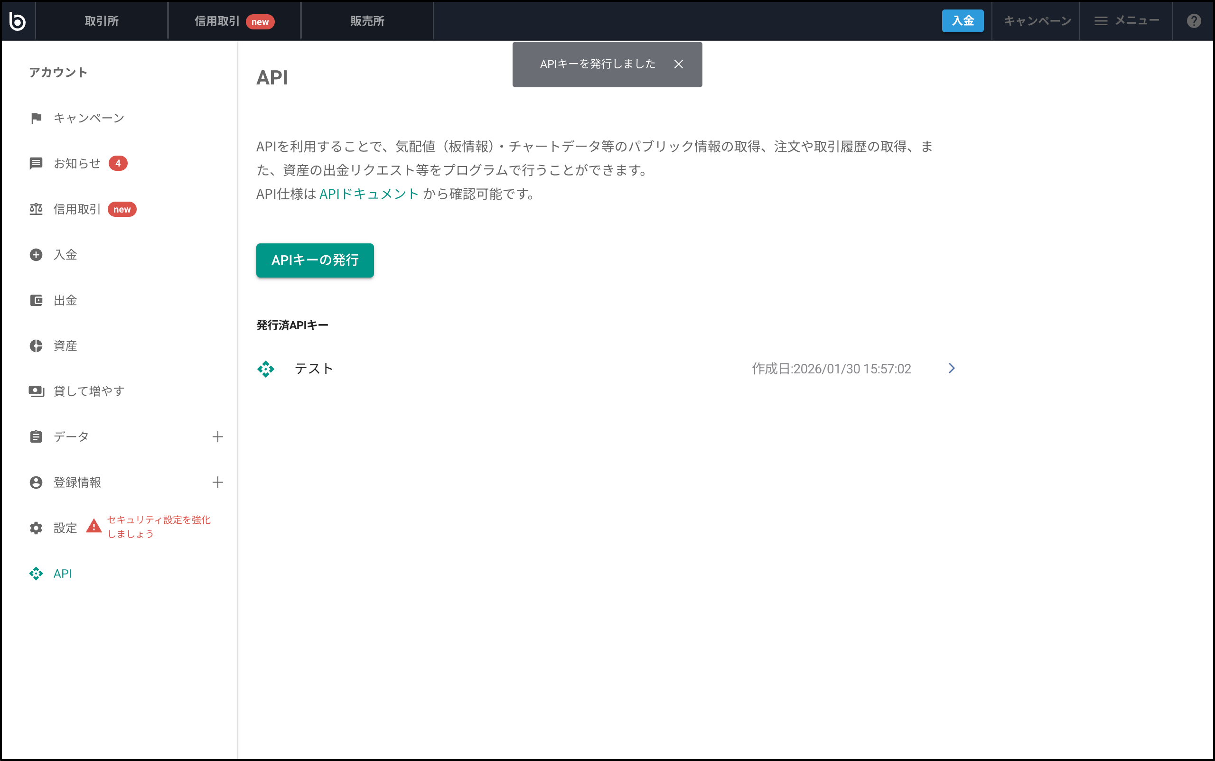Viewport: 1215px width, 761px height.
Task: Select the campaign flag icon in sidebar
Action: point(36,118)
